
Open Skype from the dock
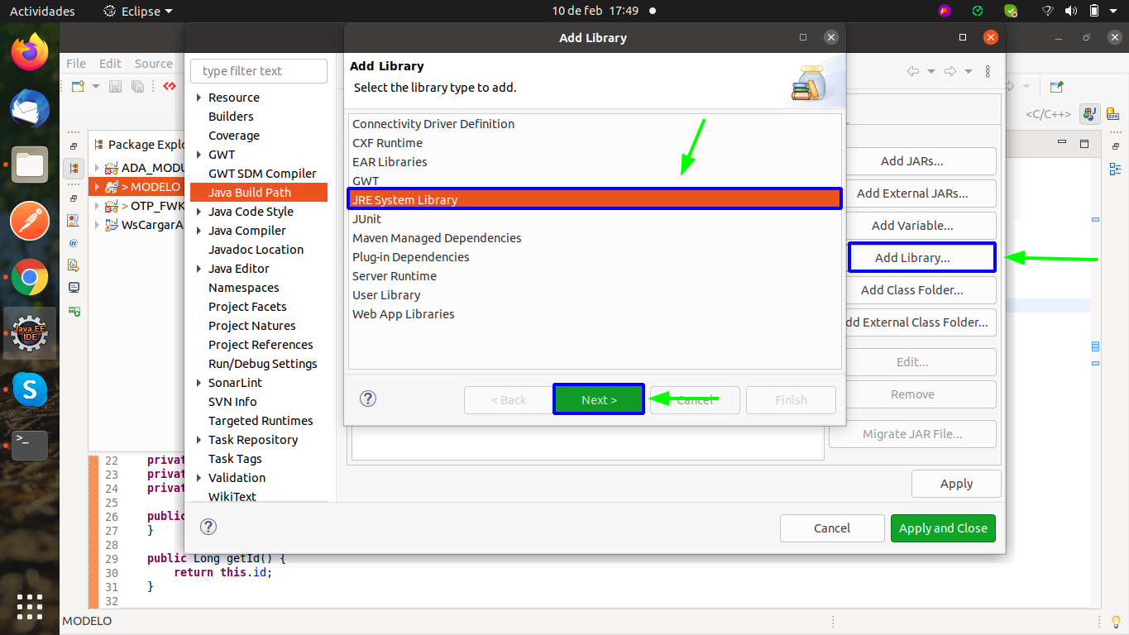click(30, 389)
